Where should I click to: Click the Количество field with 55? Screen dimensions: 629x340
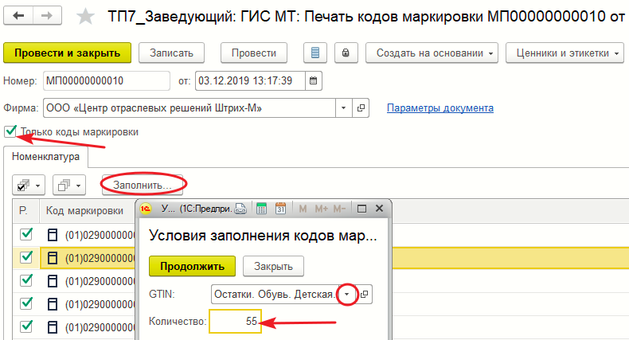pos(235,321)
